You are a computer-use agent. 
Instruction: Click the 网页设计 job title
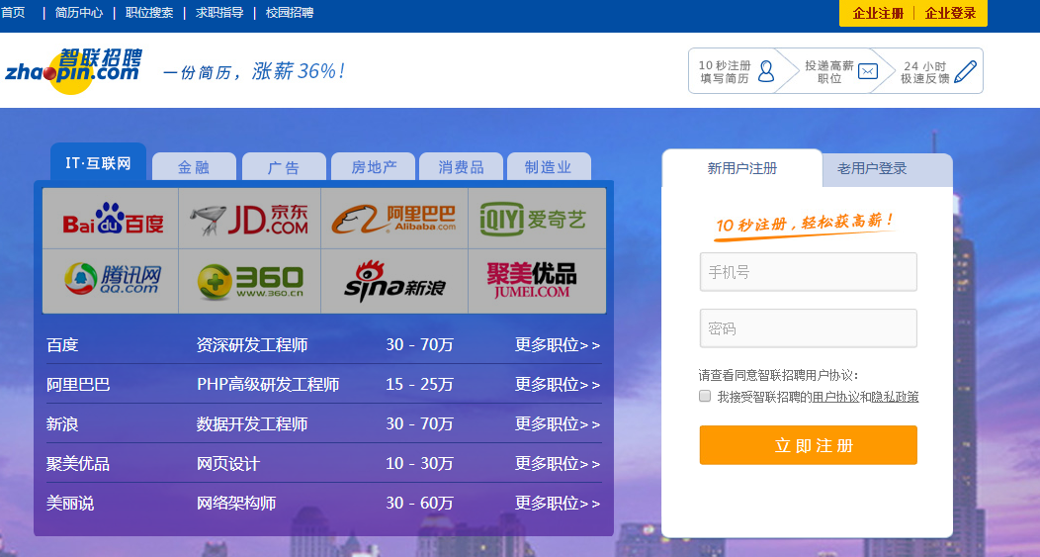(x=227, y=463)
